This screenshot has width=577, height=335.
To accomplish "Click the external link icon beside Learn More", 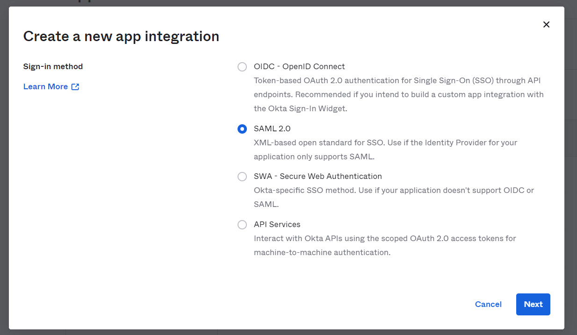I will tap(75, 87).
